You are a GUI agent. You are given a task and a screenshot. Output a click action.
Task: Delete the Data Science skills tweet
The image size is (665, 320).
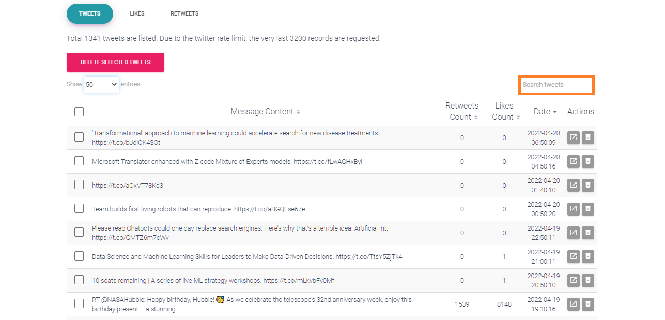(x=587, y=256)
